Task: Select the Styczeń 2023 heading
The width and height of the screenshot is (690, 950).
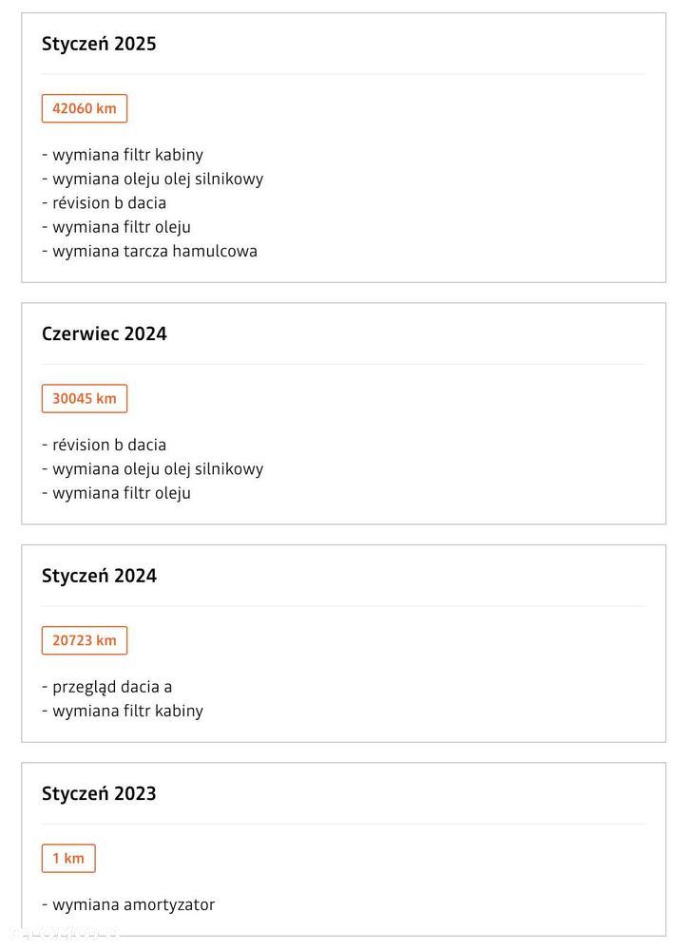Action: 99,793
